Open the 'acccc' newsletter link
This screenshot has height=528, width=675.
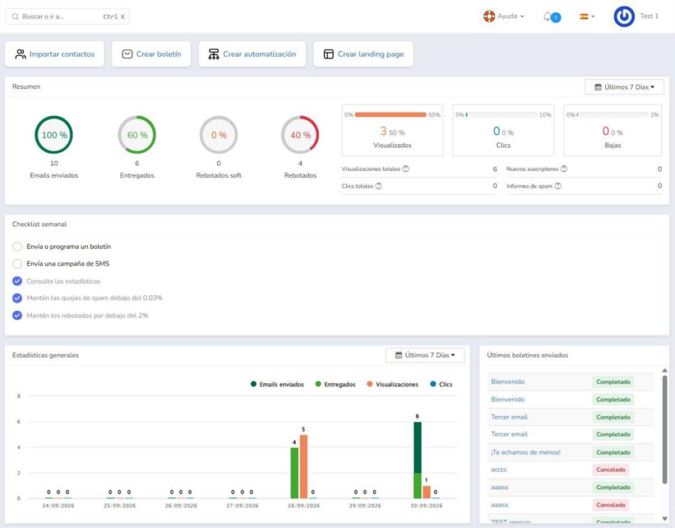[x=499, y=469]
